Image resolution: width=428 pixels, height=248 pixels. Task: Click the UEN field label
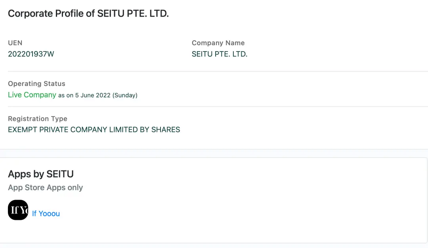[15, 43]
